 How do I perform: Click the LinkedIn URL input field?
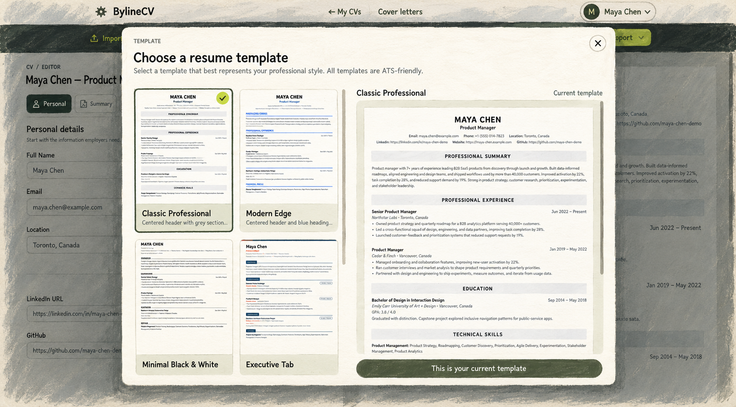74,314
